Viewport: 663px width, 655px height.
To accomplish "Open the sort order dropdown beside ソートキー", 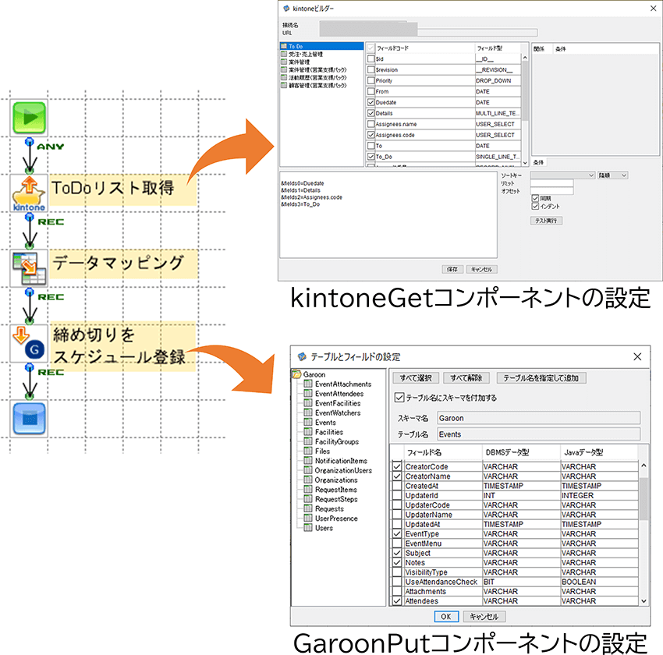I will (x=612, y=175).
